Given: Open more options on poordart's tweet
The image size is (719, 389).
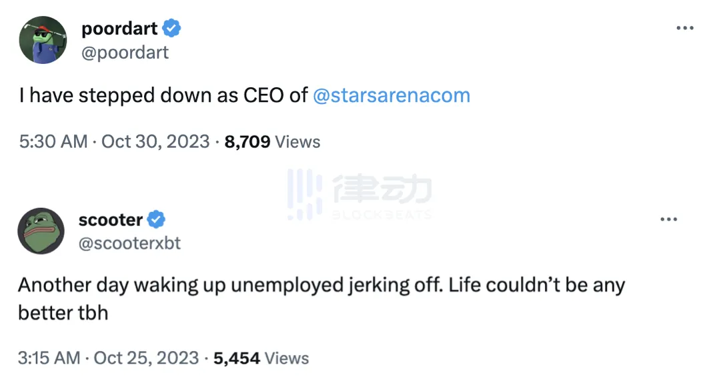Looking at the screenshot, I should (685, 28).
